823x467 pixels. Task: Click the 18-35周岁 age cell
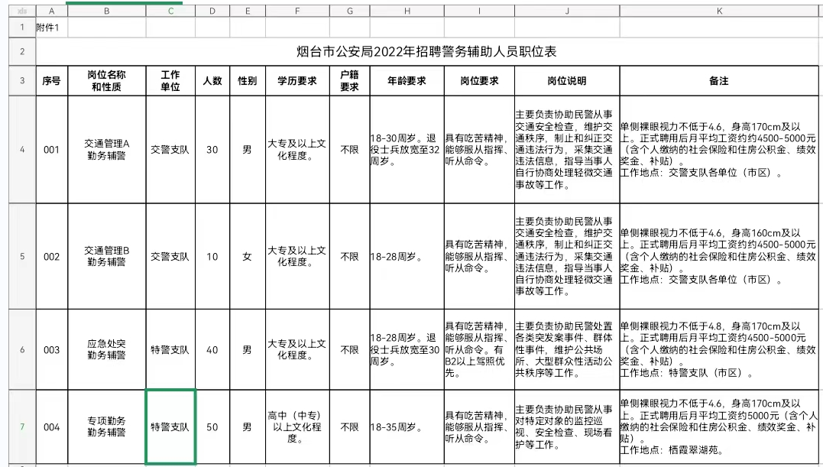pyautogui.click(x=407, y=426)
